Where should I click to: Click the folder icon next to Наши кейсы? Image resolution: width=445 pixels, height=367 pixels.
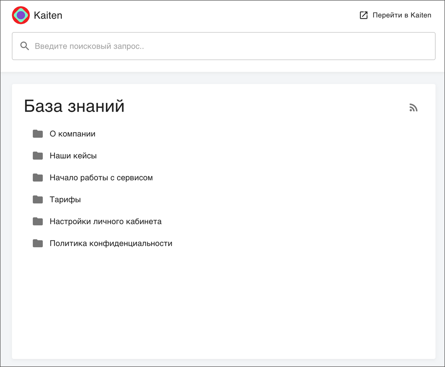(38, 156)
